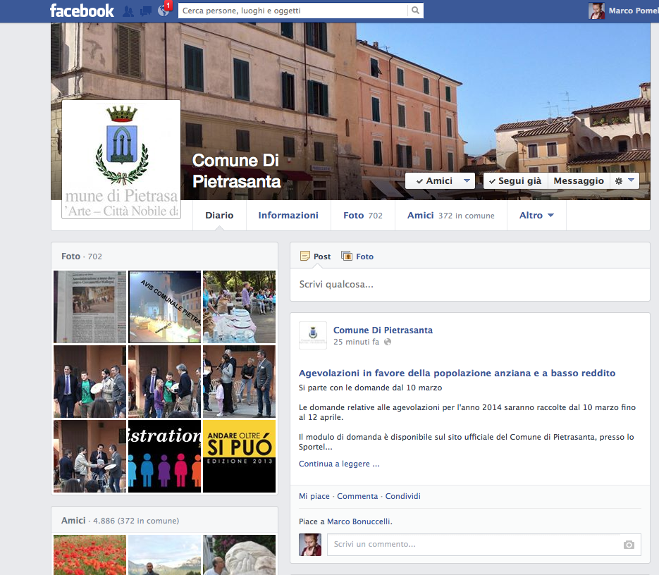Open the Amici 372 in comune tab
This screenshot has height=575, width=659.
[x=451, y=215]
